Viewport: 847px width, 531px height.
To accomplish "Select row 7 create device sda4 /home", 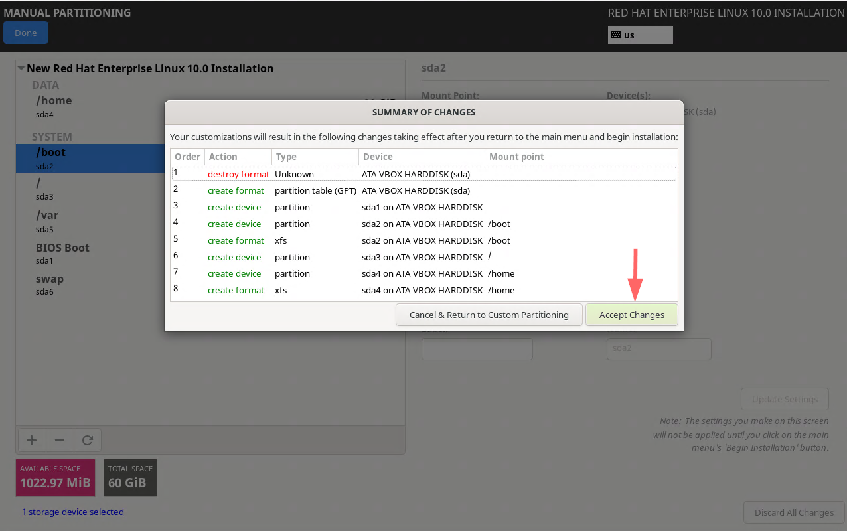I will tap(424, 273).
